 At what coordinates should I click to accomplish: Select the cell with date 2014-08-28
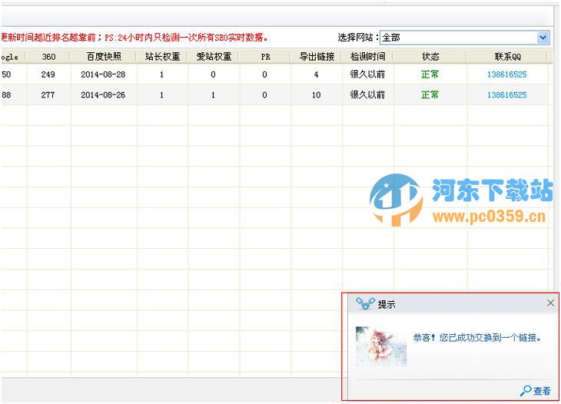(x=103, y=75)
